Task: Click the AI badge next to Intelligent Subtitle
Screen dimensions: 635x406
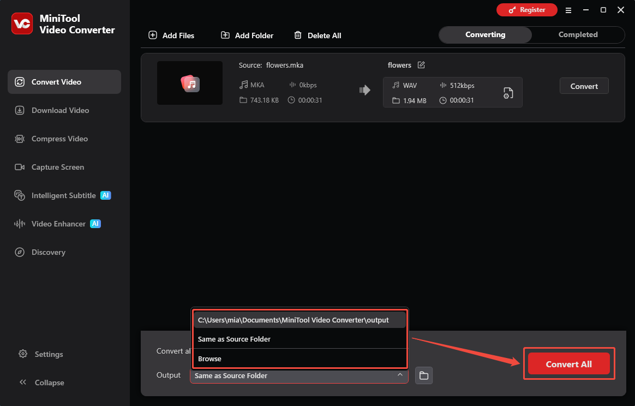Action: [105, 195]
